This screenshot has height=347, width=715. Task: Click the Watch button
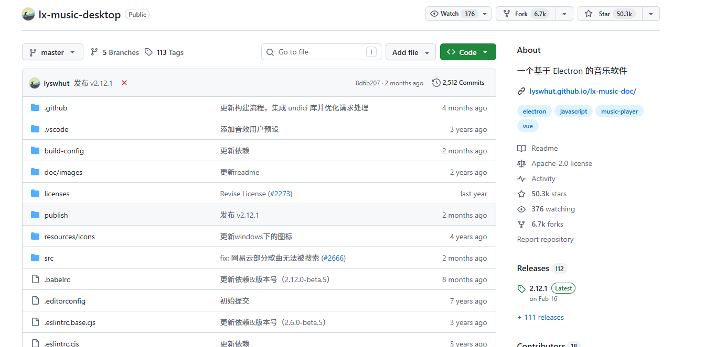[452, 14]
